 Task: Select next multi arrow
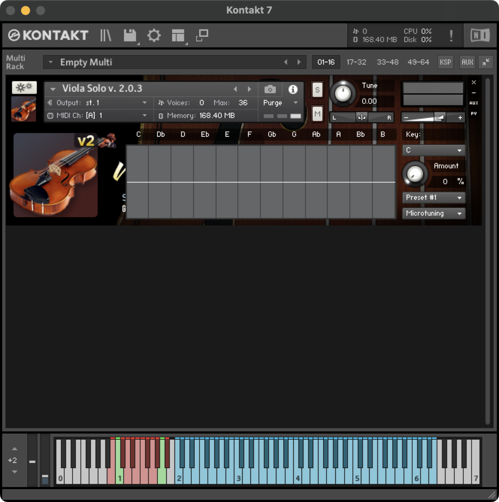coord(299,62)
